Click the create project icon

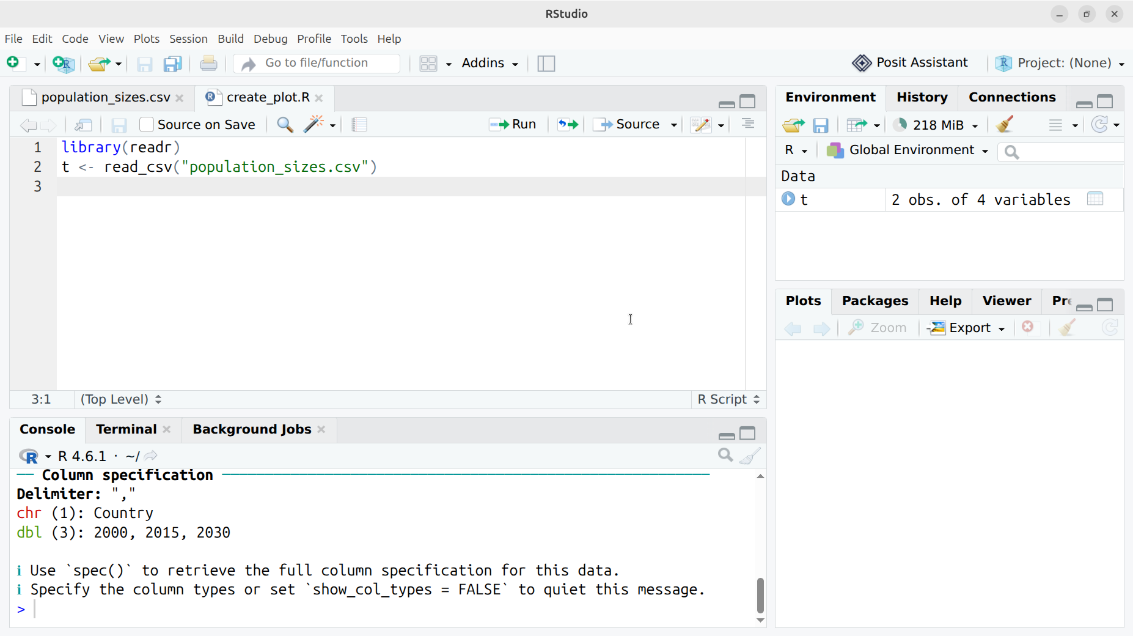tap(64, 64)
